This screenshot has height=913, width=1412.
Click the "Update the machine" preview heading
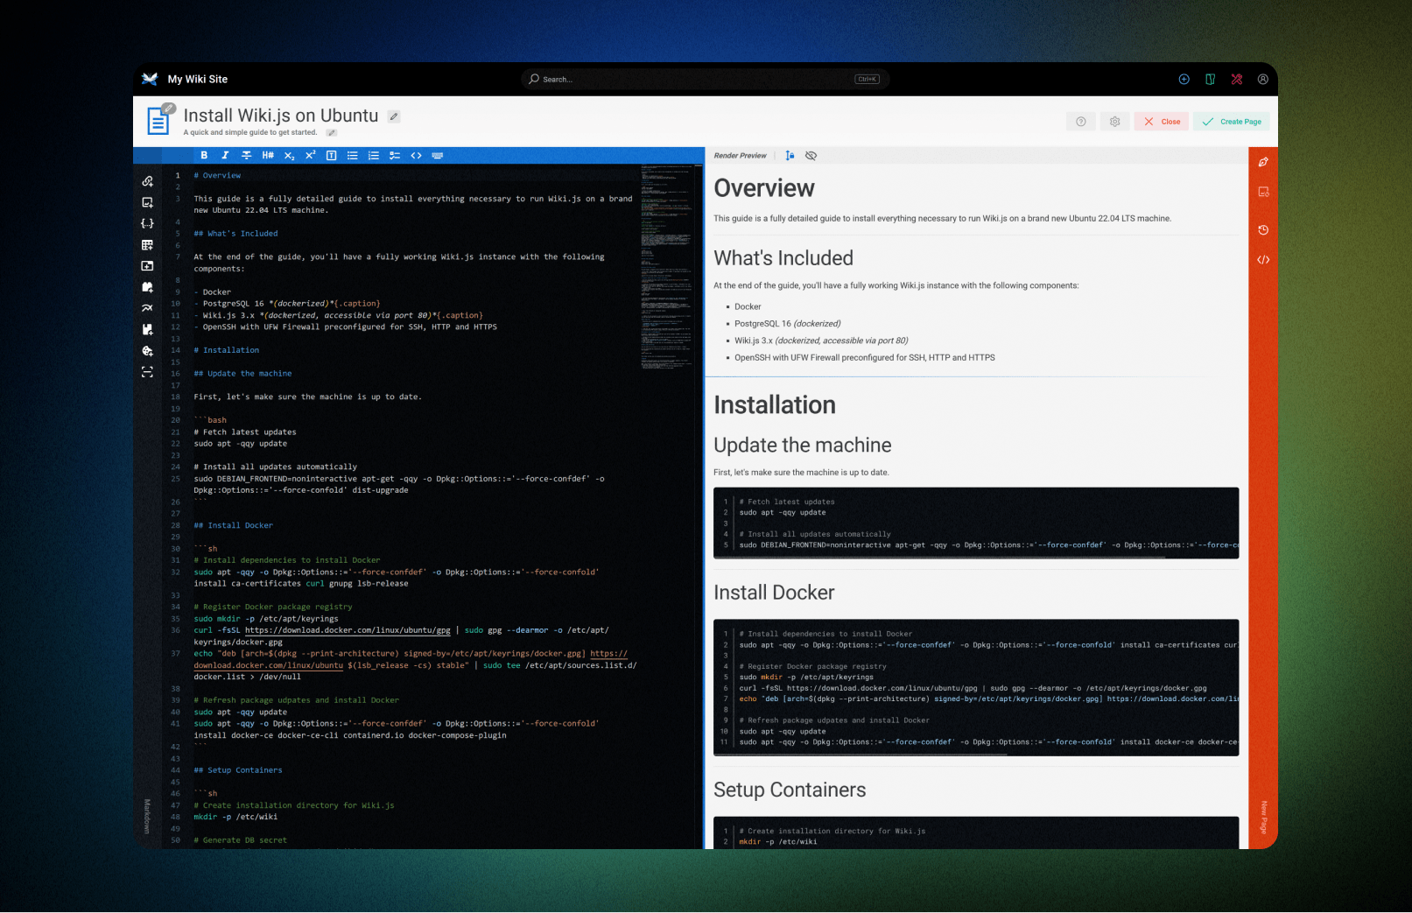point(802,446)
